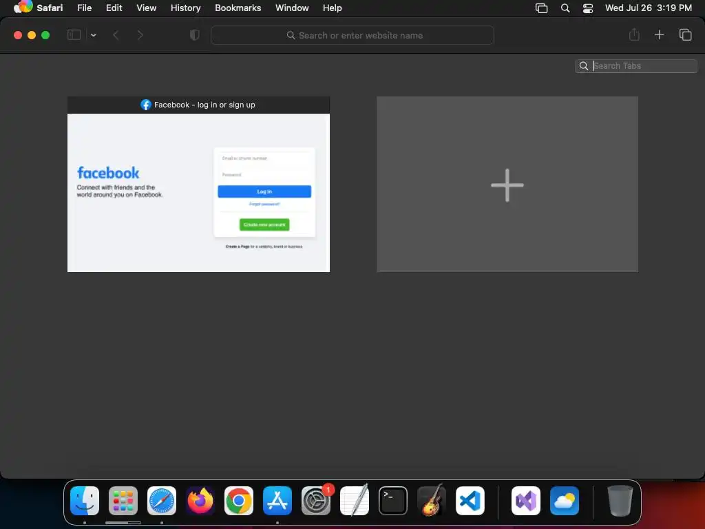Open the File menu
The height and width of the screenshot is (529, 705).
(85, 8)
